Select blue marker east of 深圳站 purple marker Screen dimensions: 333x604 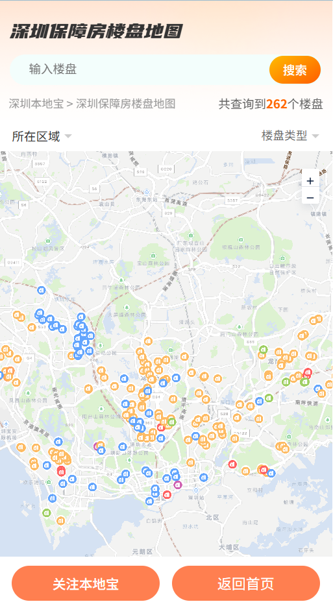[204, 477]
